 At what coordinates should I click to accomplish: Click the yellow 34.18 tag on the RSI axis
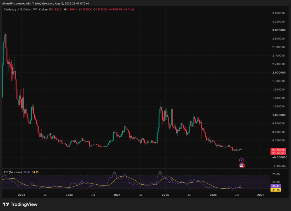(276, 190)
